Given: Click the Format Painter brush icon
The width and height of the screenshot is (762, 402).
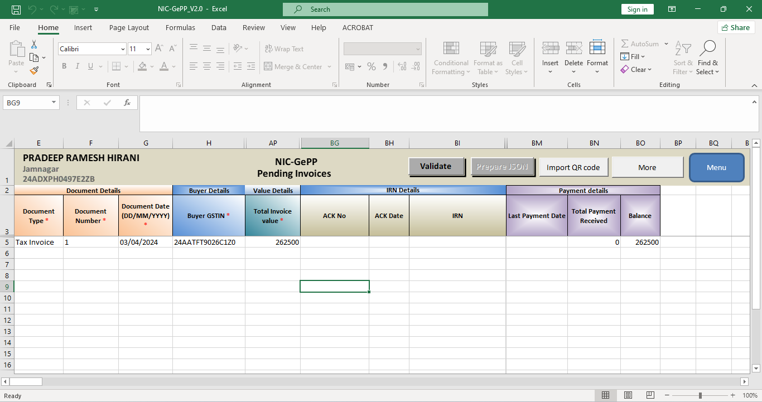Looking at the screenshot, I should click(34, 71).
